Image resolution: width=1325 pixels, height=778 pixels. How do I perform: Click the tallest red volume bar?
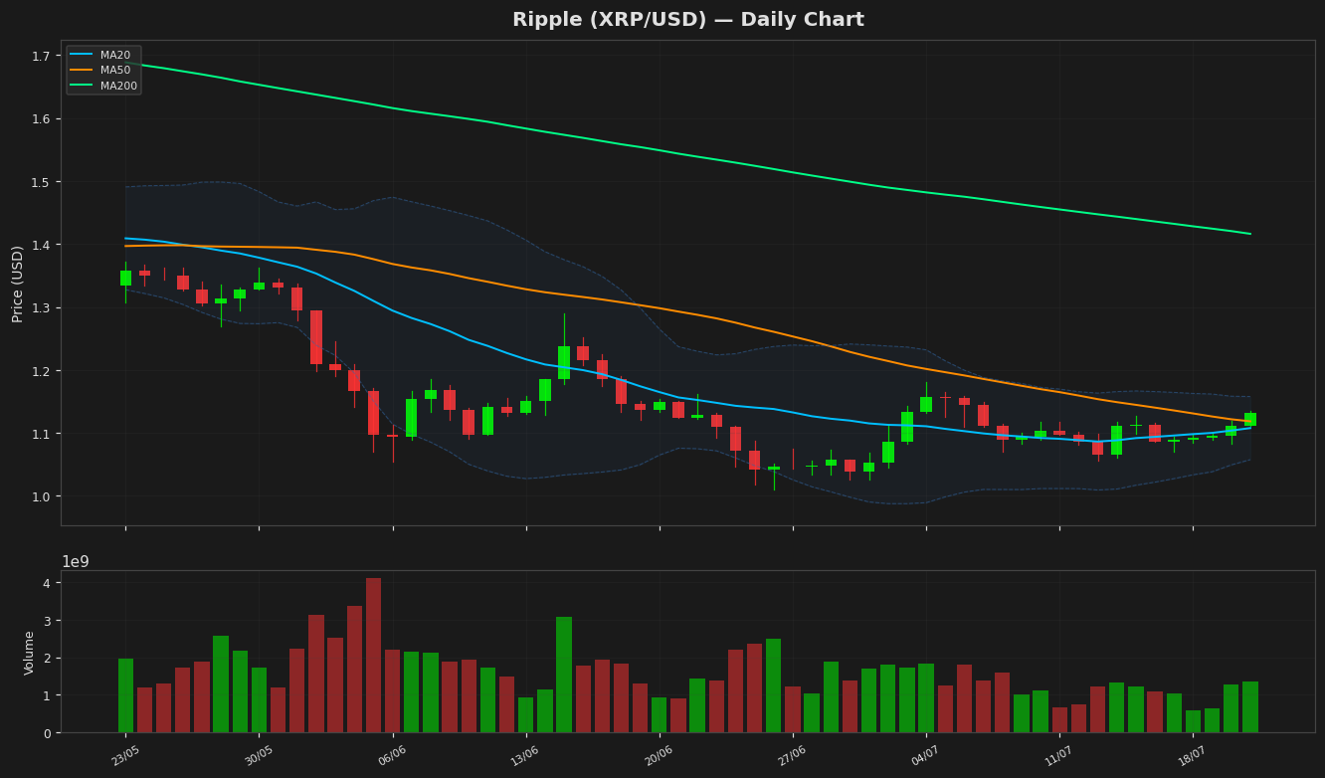click(x=373, y=656)
